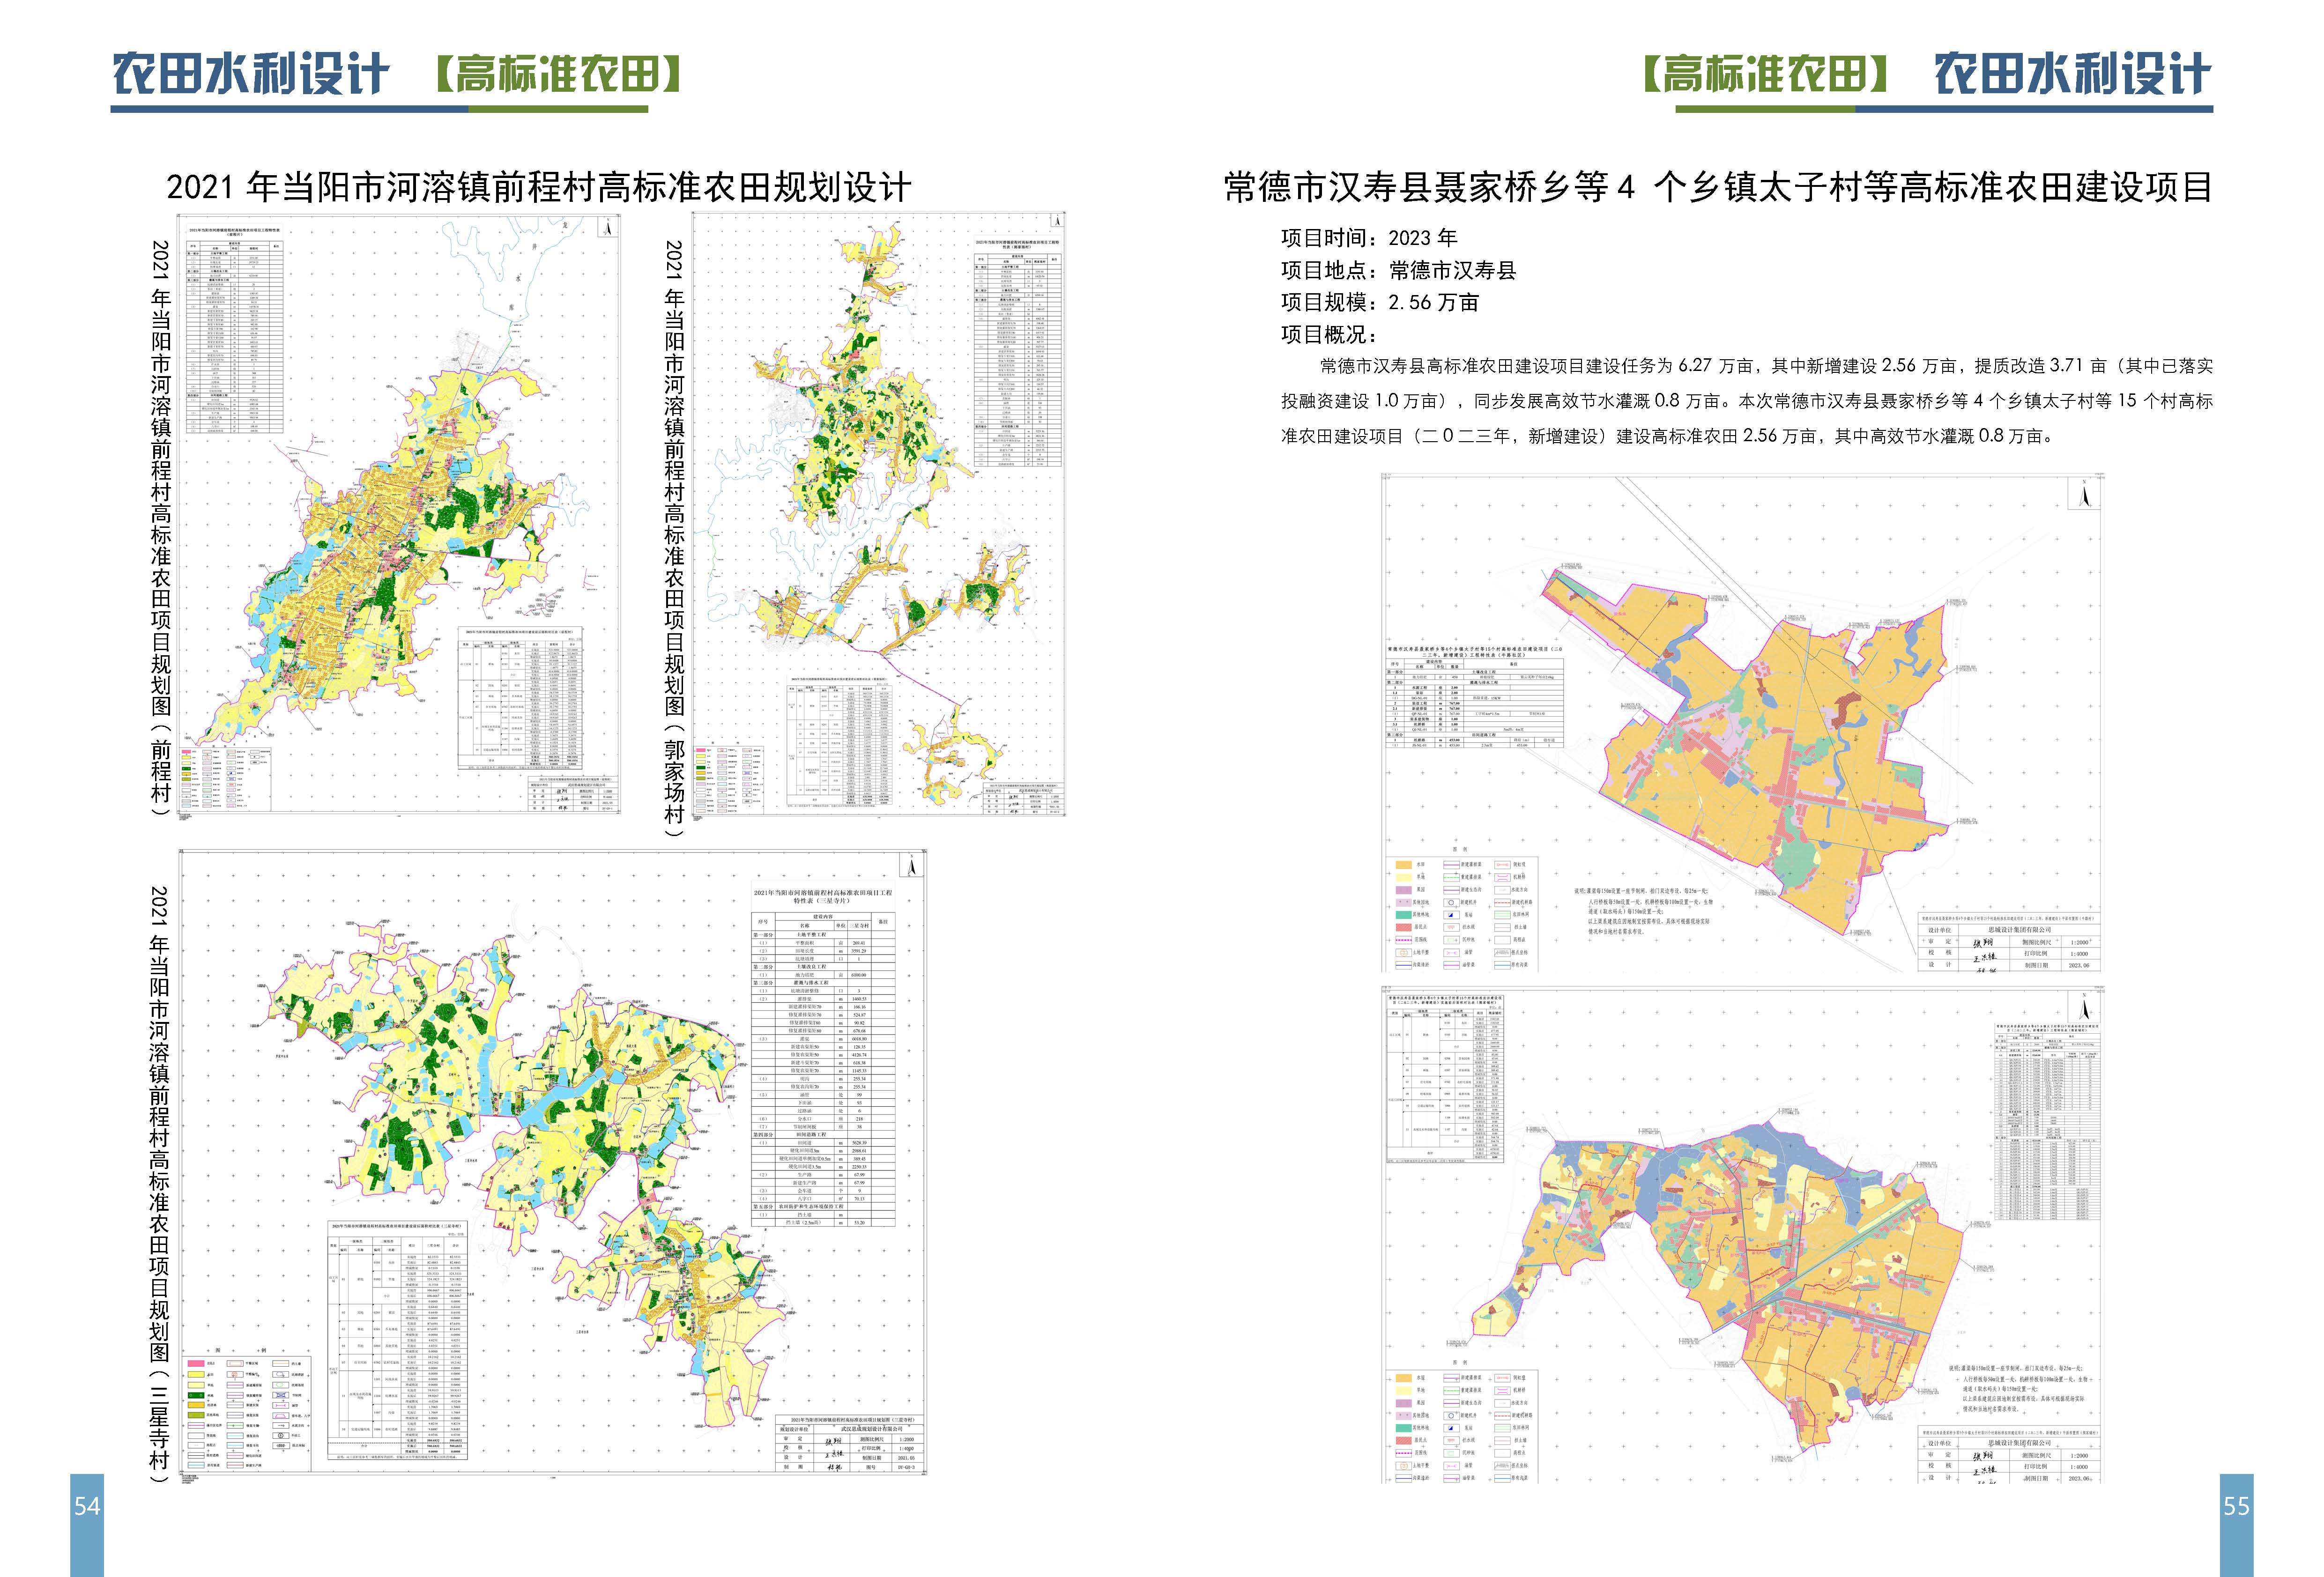Click green 其他林地 swatch in upper 汉寿县 legend
Image resolution: width=2324 pixels, height=1577 pixels.
[x=1404, y=915]
